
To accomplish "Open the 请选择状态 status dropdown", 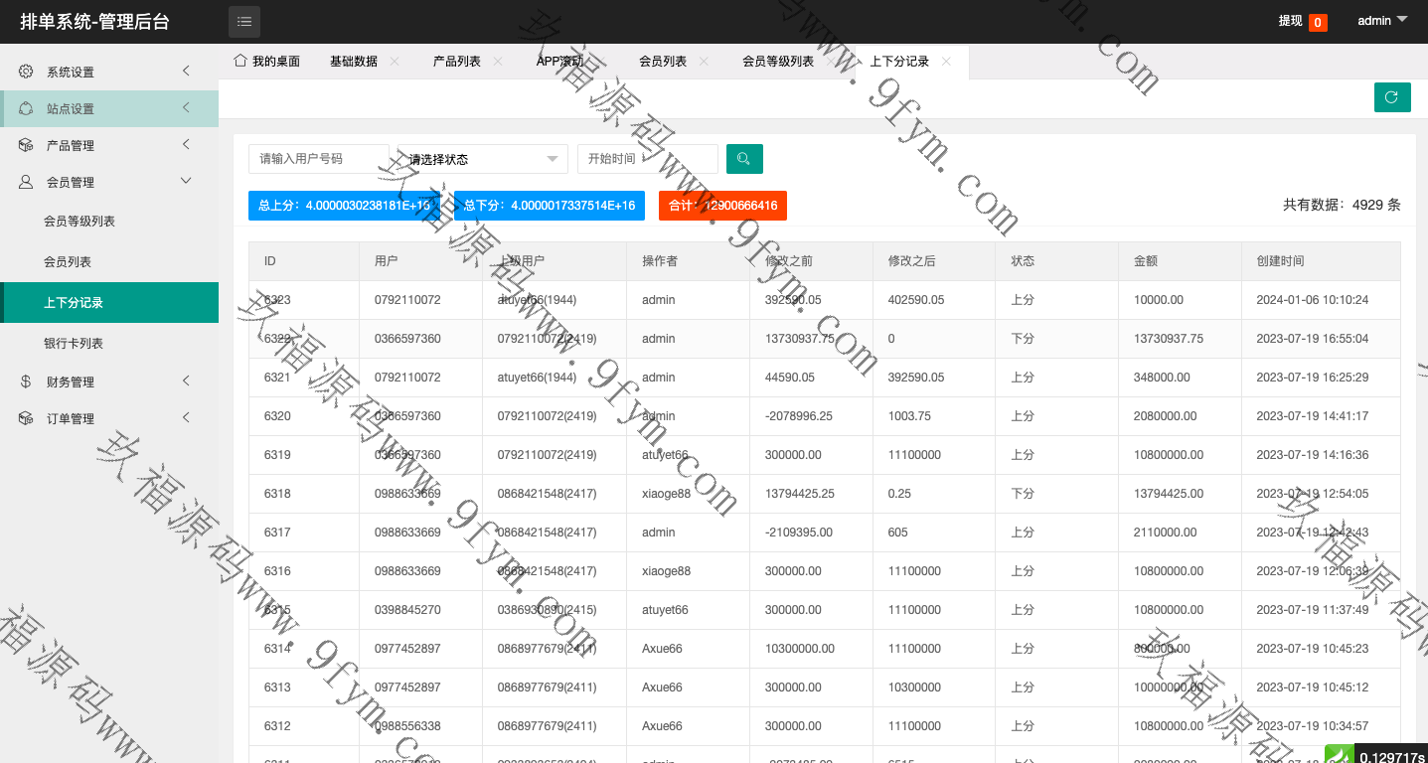I will click(483, 159).
